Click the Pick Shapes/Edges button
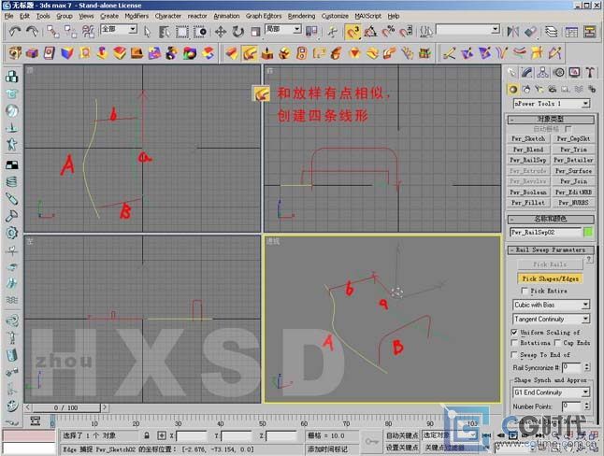Viewport: 604px width, 456px height. (550, 278)
